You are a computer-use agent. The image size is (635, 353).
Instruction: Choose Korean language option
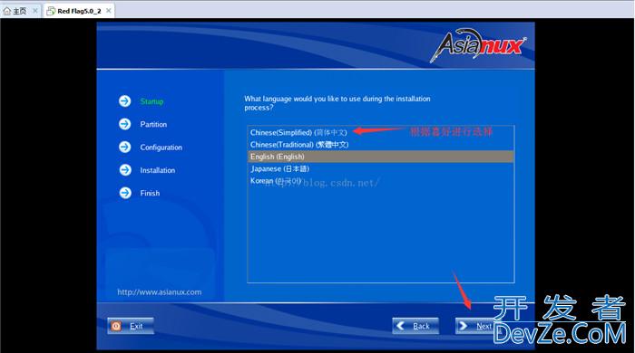pyautogui.click(x=381, y=181)
